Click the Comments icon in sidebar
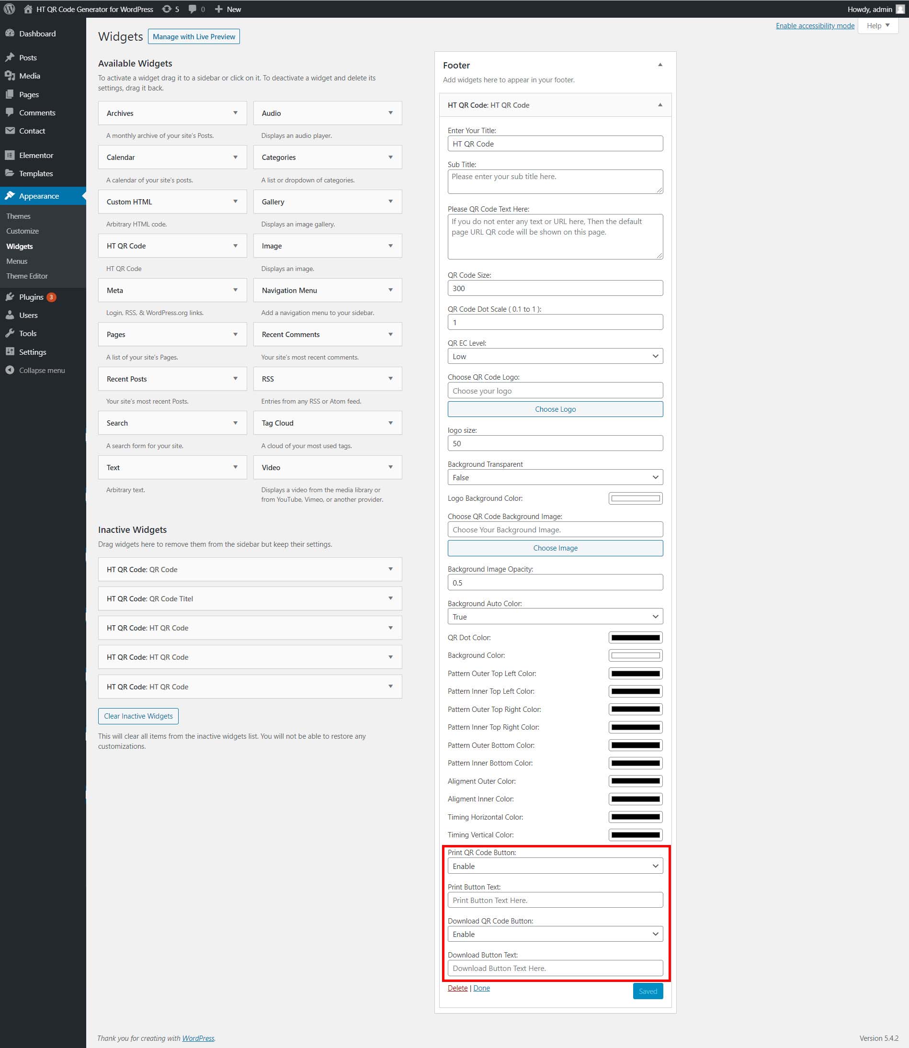 click(10, 113)
